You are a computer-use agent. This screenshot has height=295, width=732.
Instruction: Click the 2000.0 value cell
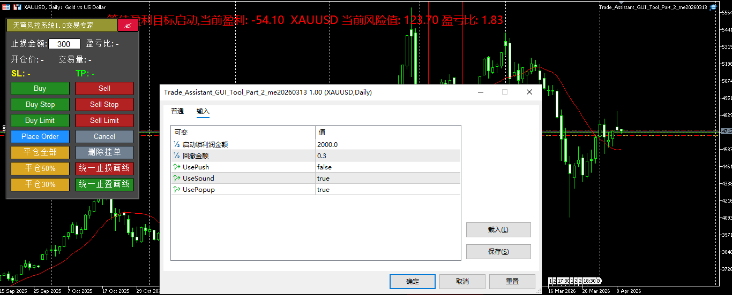click(x=388, y=144)
